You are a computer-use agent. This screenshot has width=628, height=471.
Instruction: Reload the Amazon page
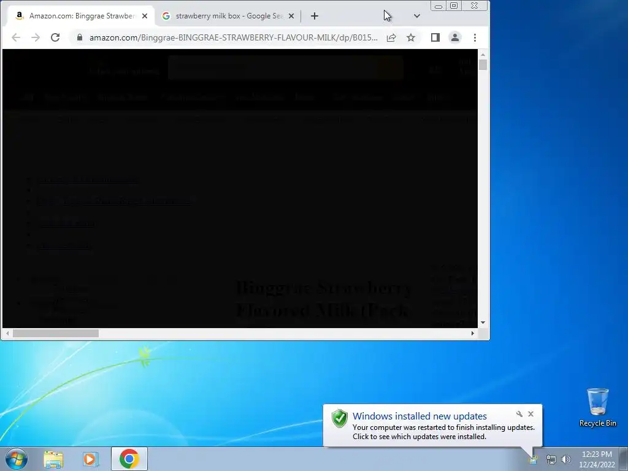pos(55,37)
